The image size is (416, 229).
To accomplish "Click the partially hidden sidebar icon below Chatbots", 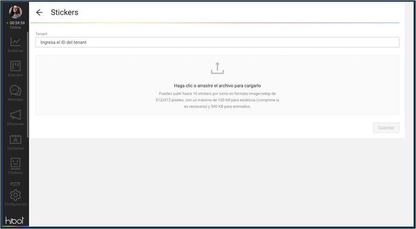I will [15, 184].
